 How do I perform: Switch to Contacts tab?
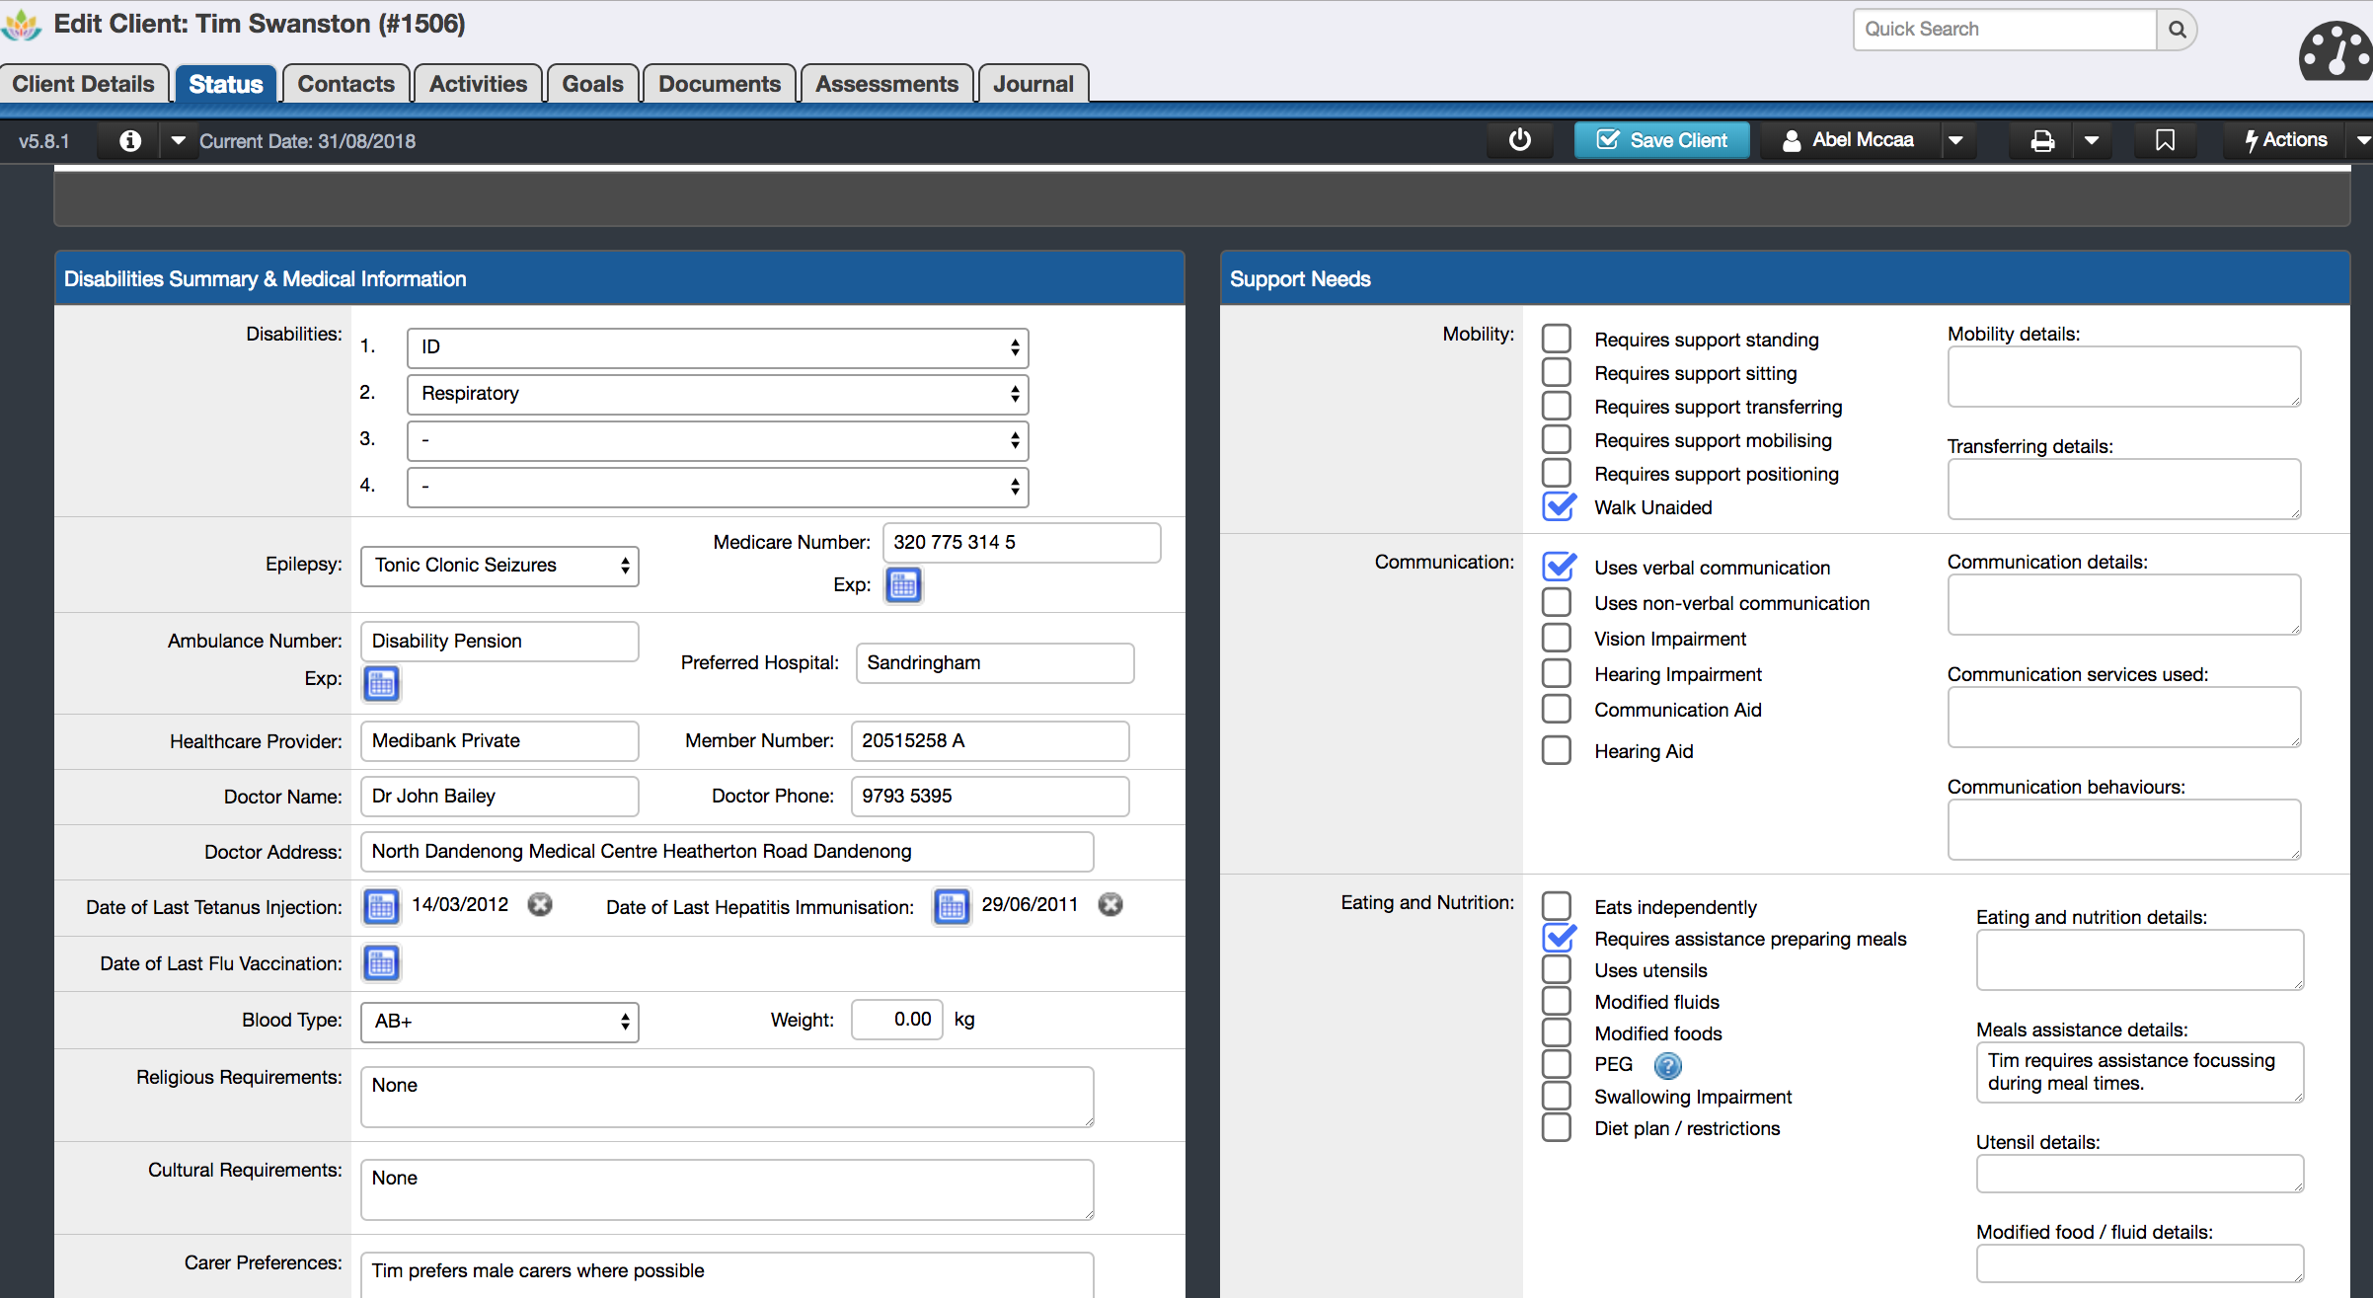click(x=346, y=84)
